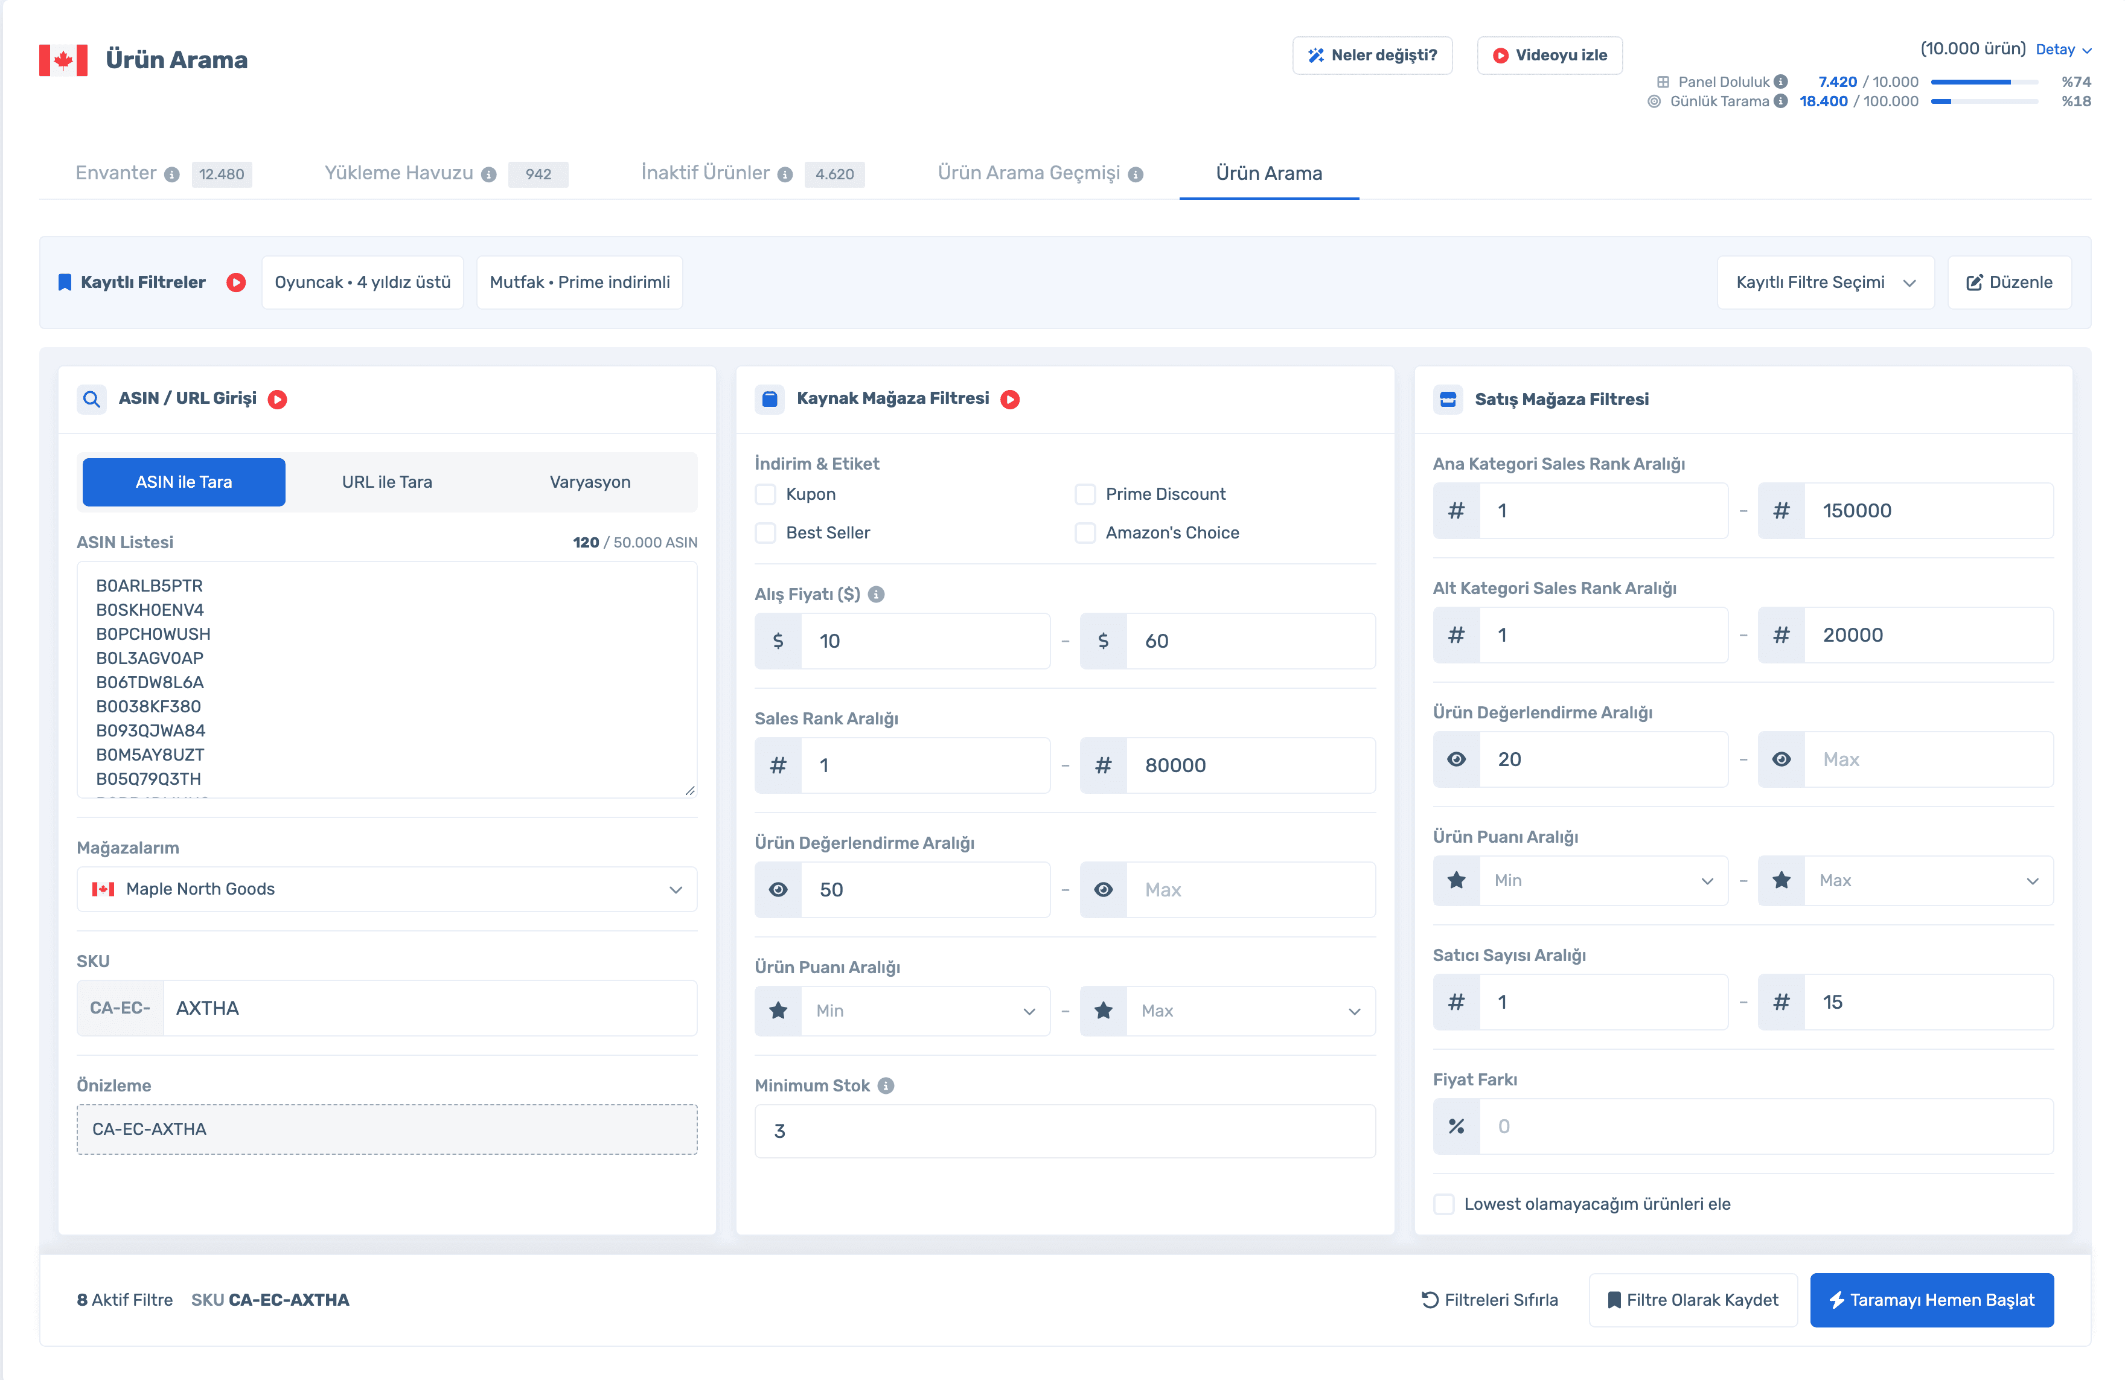
Task: Click the Envanter tab info icon
Action: click(x=171, y=174)
